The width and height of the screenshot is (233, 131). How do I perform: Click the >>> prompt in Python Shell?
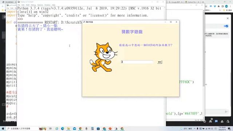coord(20,19)
